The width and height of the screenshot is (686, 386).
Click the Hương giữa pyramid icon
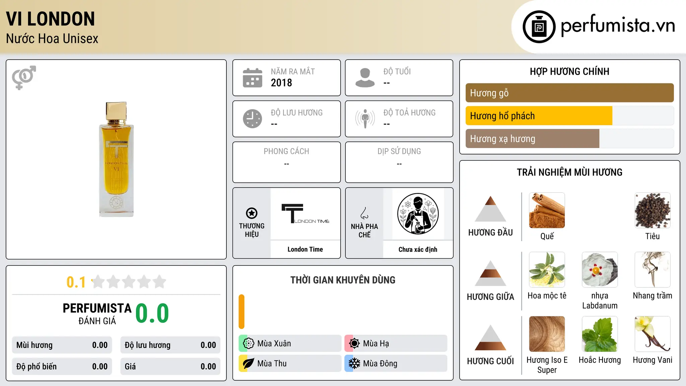click(x=490, y=273)
